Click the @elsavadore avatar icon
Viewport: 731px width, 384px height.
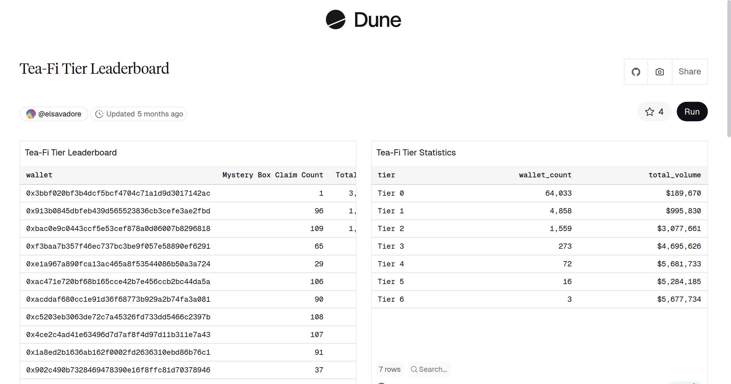click(x=31, y=114)
